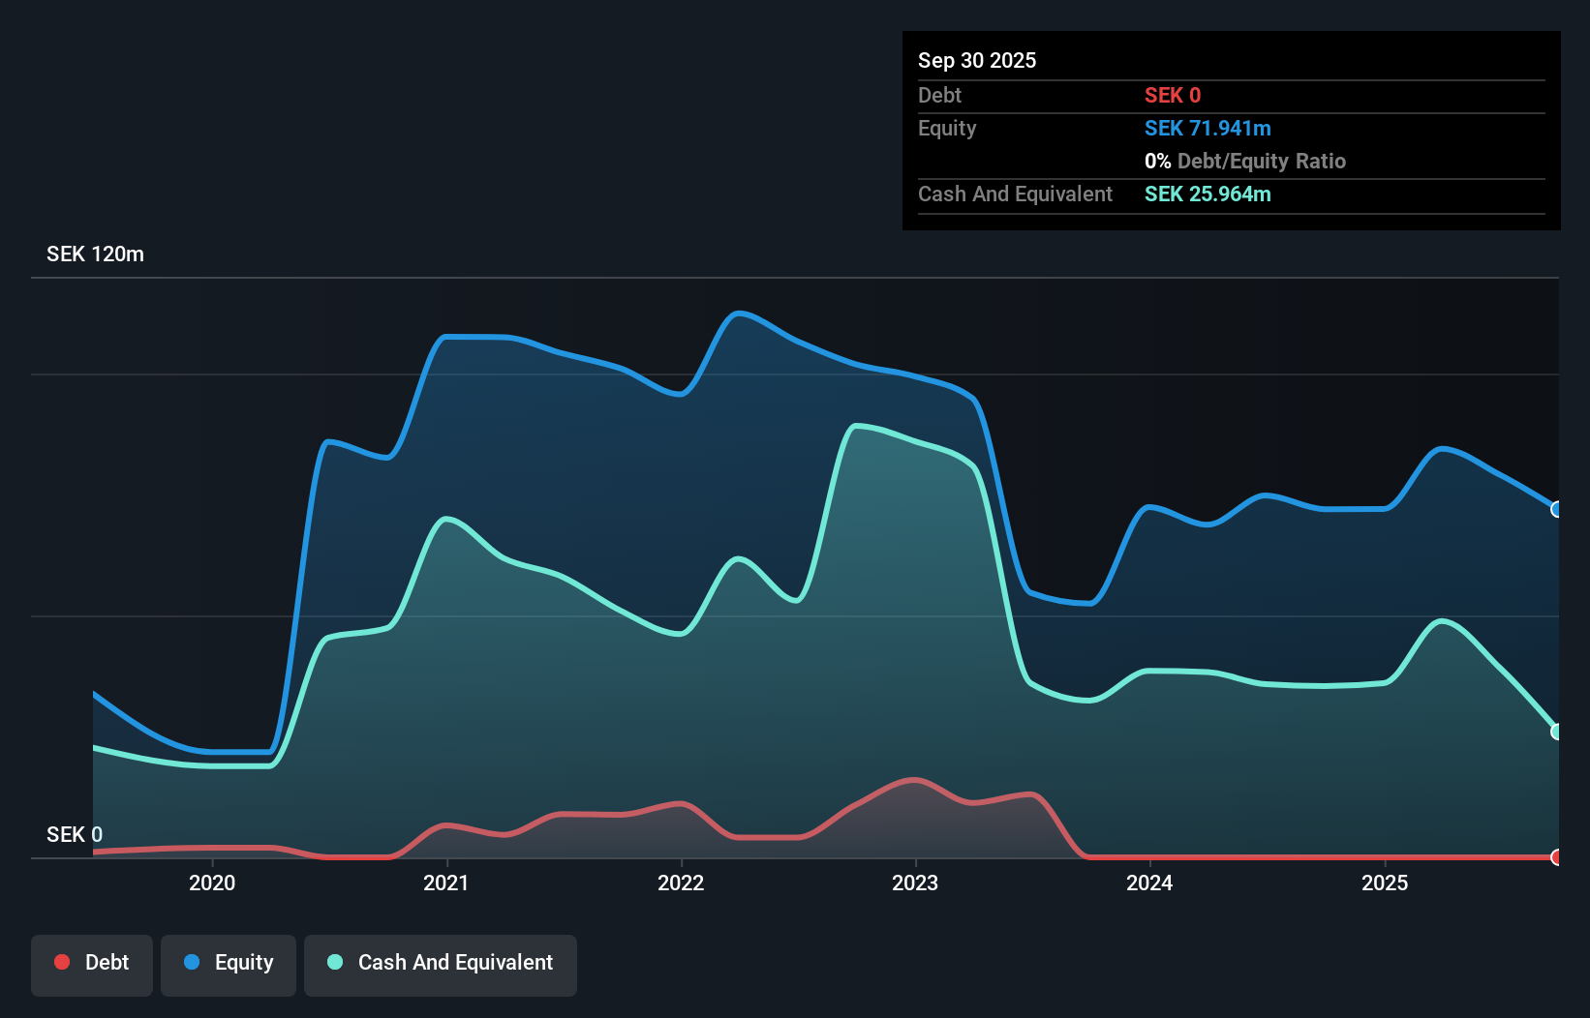Select the 2023 axis label

[x=915, y=883]
